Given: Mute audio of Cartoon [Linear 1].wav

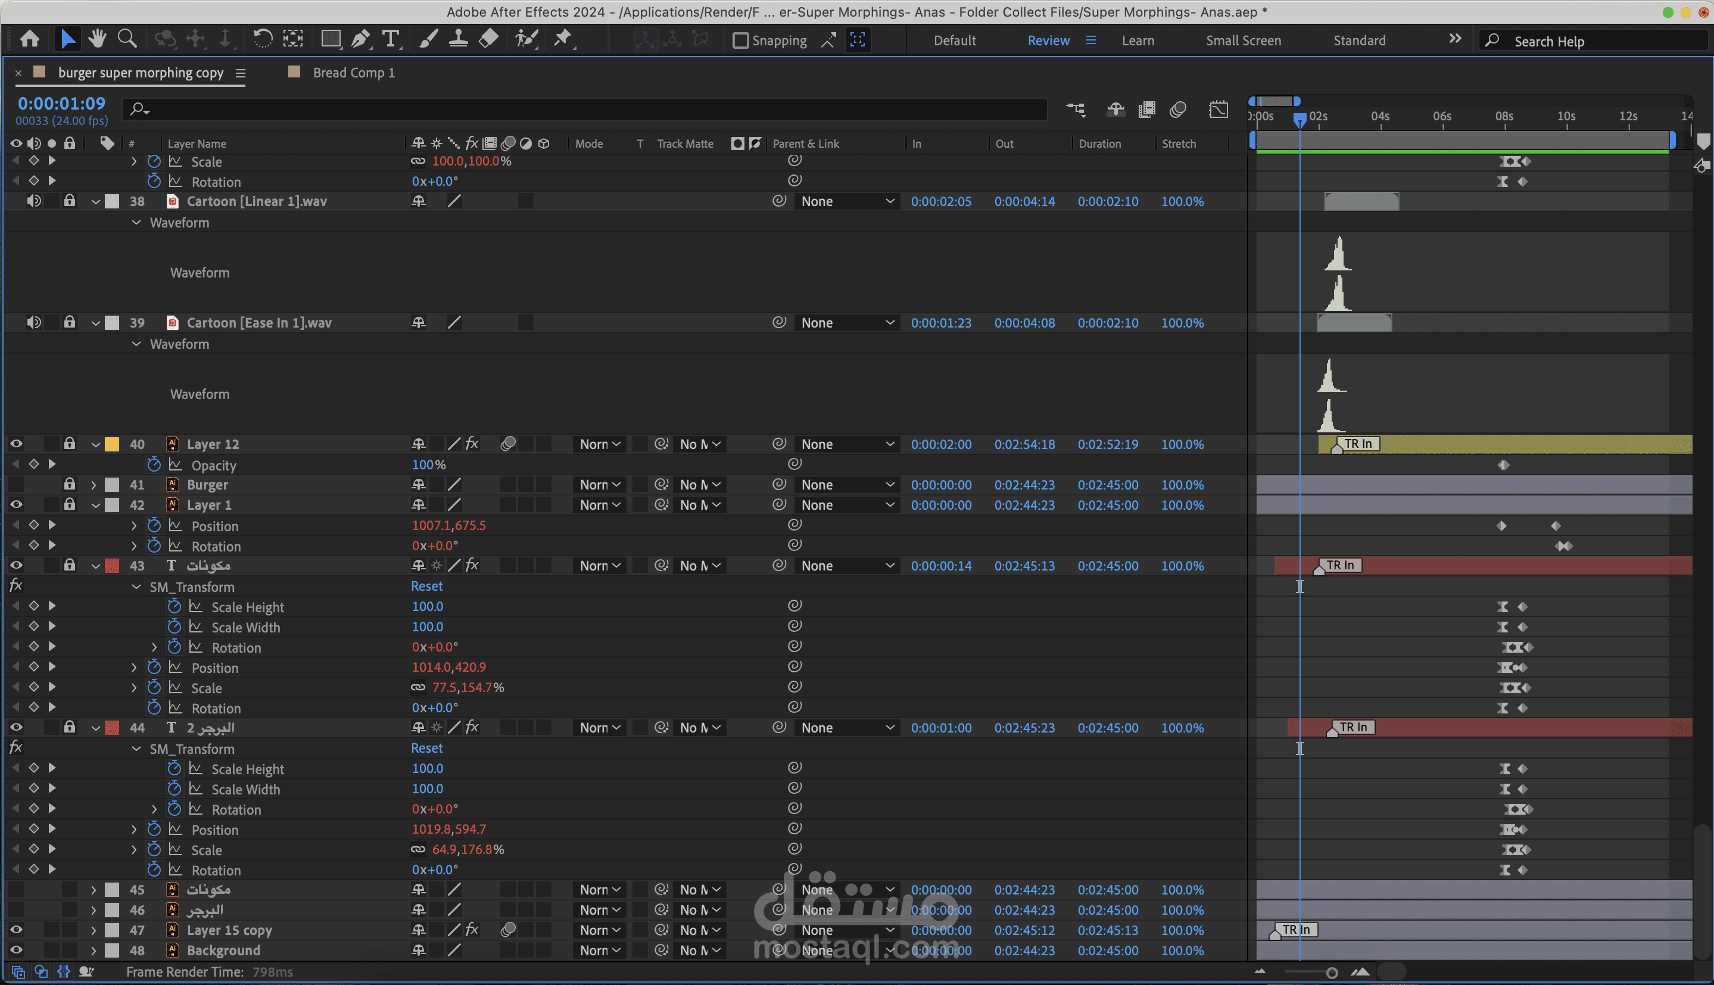Looking at the screenshot, I should point(33,201).
